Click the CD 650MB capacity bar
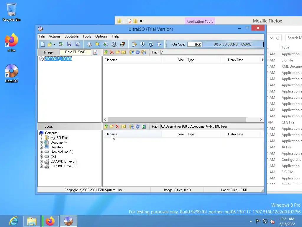This screenshot has width=302, height=227. pyautogui.click(x=233, y=44)
